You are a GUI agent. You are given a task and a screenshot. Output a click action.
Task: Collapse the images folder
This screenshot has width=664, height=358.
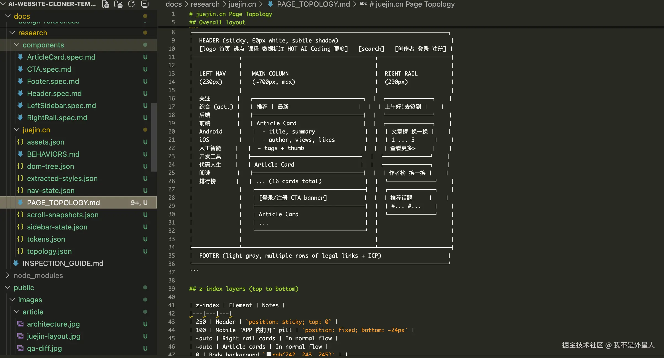click(x=12, y=300)
